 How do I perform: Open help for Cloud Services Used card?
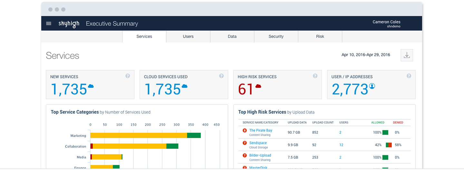pyautogui.click(x=221, y=76)
